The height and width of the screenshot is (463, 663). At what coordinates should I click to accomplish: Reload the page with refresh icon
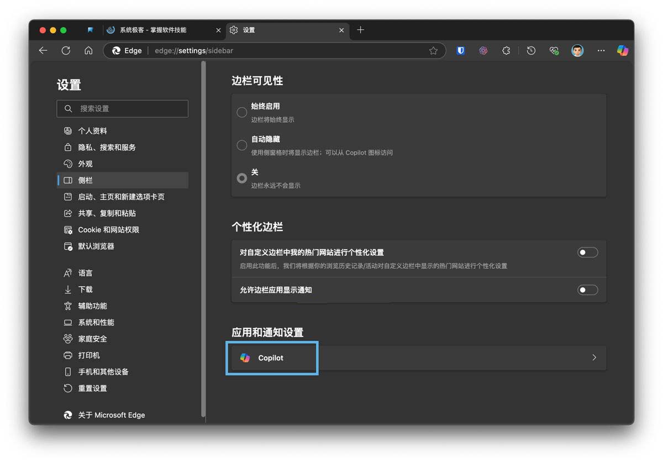[66, 50]
